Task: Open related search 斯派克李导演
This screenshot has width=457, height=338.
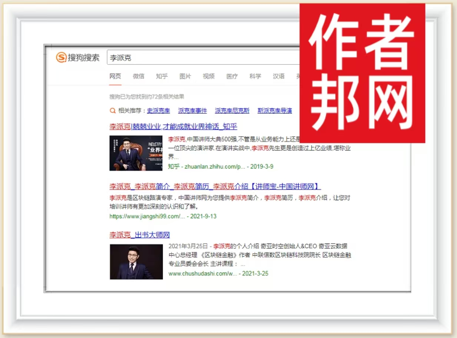Action: (x=275, y=110)
